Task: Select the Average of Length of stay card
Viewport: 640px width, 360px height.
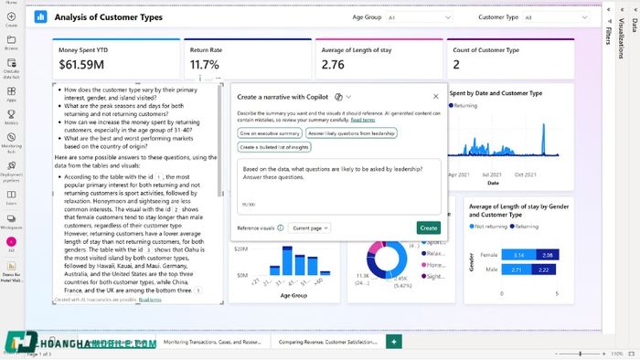Action: pyautogui.click(x=379, y=59)
